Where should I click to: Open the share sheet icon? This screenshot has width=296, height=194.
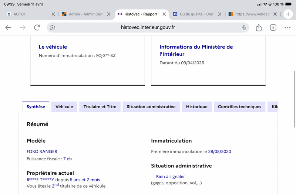(259, 27)
